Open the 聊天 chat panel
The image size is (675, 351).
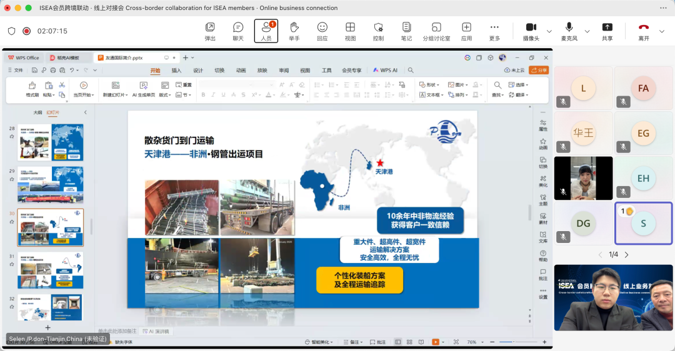238,31
